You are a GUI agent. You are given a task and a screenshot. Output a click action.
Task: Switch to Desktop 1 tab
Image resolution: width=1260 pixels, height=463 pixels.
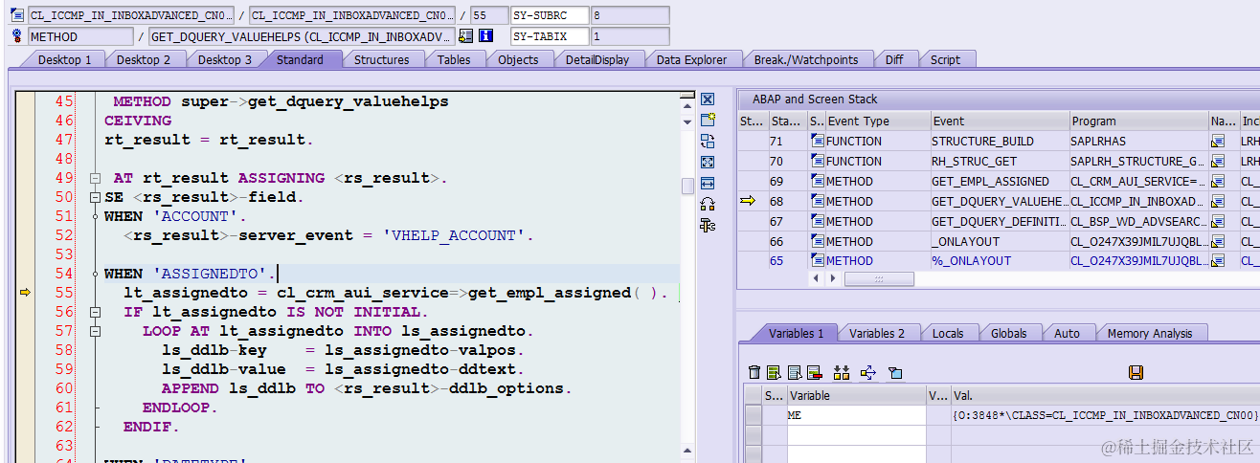click(64, 59)
